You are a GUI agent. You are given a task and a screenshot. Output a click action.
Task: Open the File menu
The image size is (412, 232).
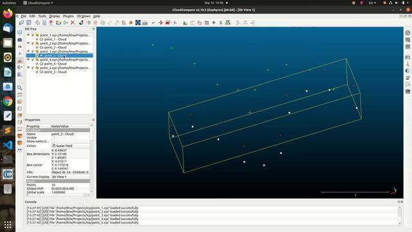tap(24, 16)
